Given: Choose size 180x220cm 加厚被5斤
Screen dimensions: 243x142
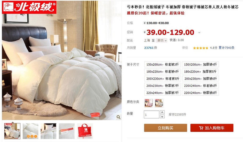Looking at the screenshot, I should pyautogui.click(x=200, y=72).
